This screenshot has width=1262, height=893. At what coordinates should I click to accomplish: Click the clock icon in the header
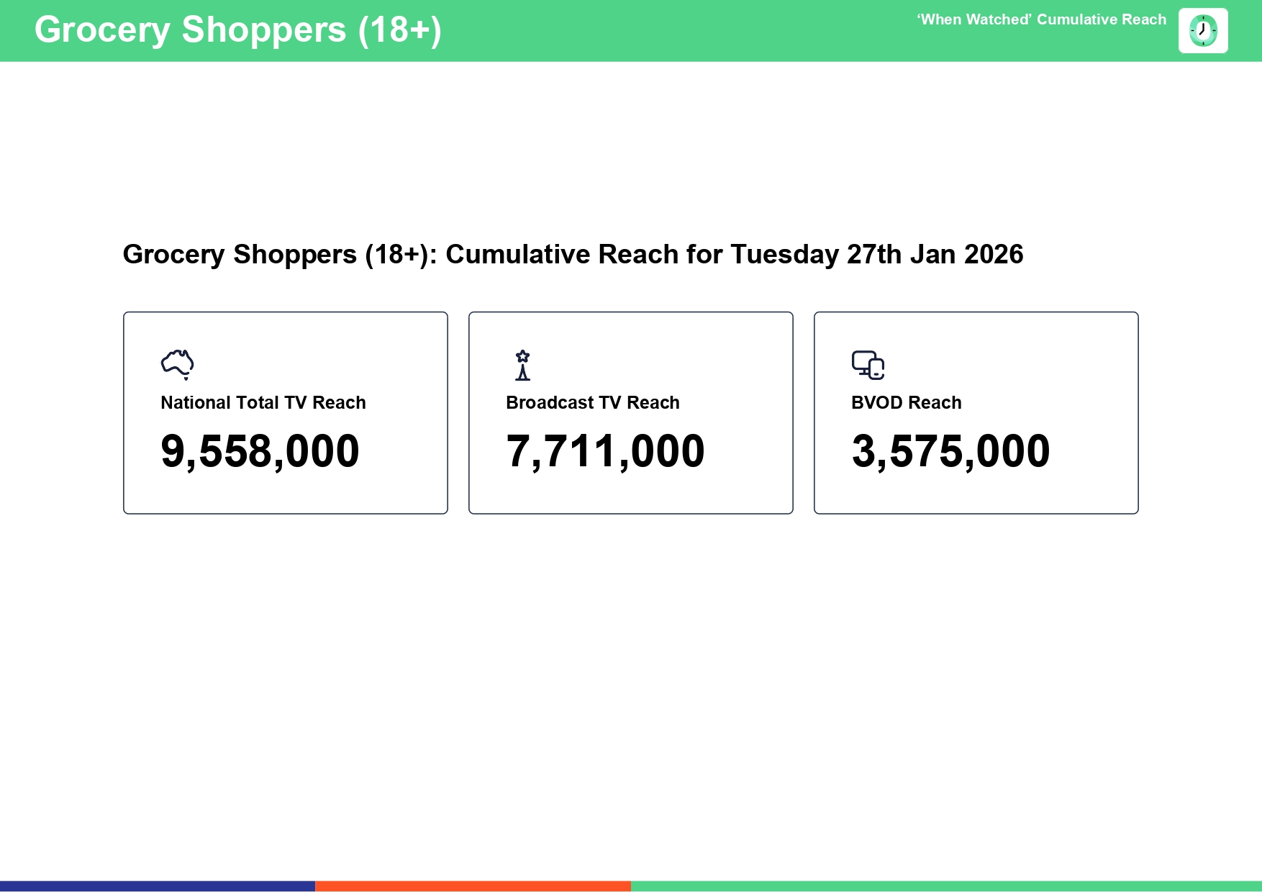(x=1202, y=31)
